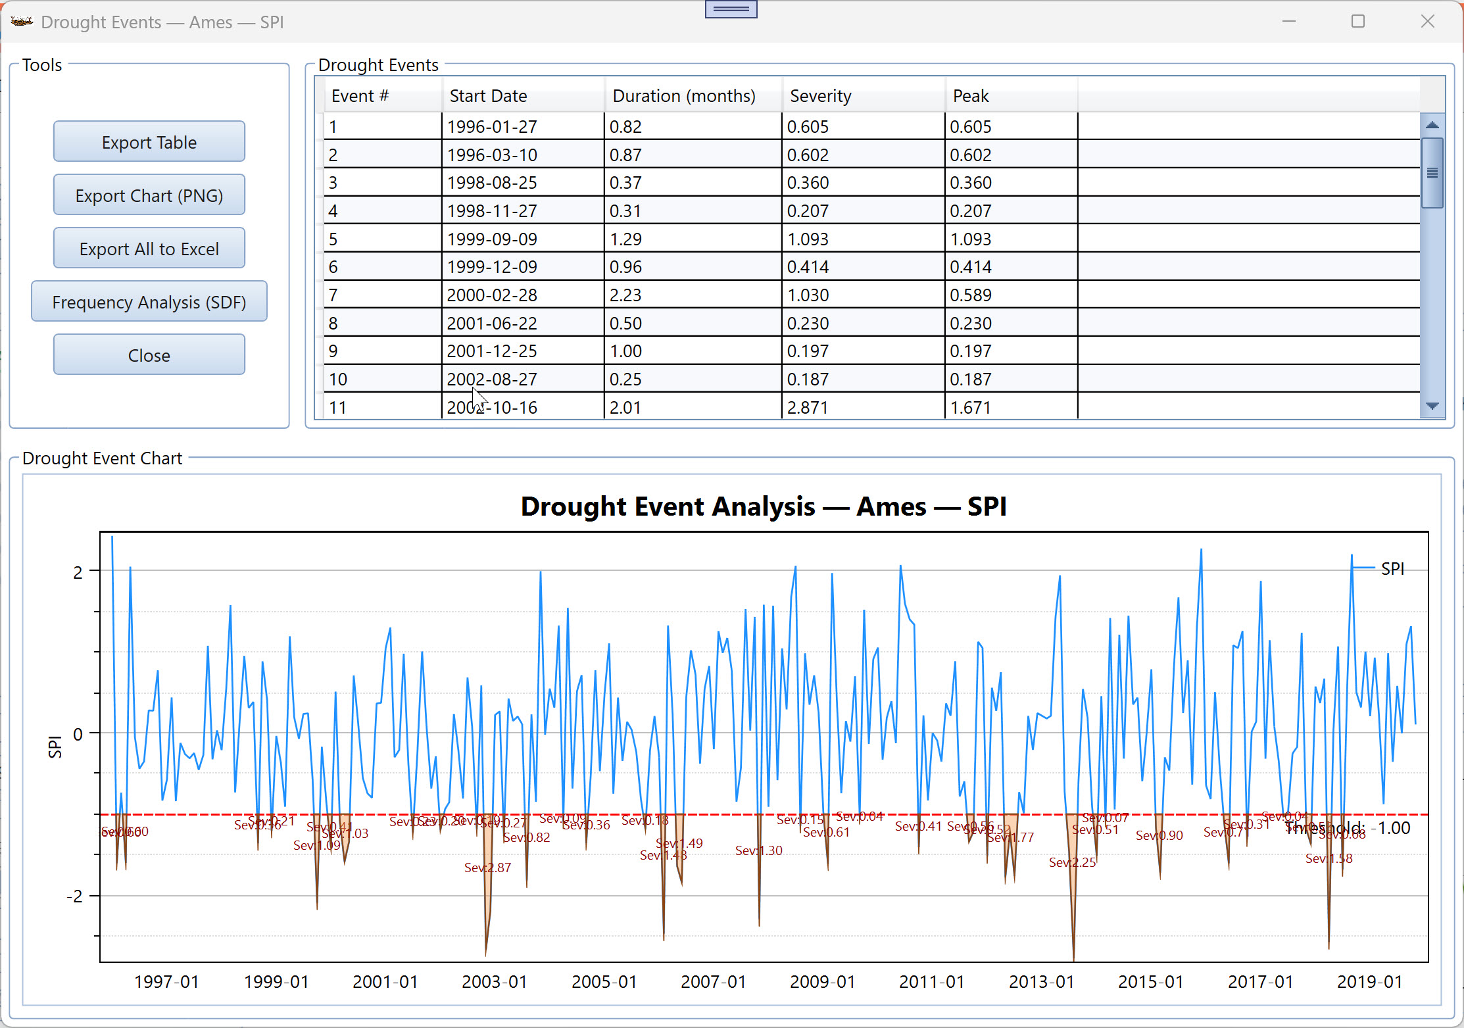Click the Threshold: -1.00 label
1464x1028 pixels.
pyautogui.click(x=1348, y=828)
